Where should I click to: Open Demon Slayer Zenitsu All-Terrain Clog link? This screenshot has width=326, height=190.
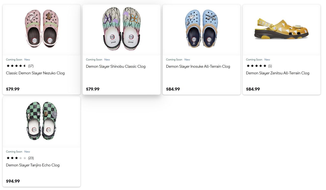278,73
